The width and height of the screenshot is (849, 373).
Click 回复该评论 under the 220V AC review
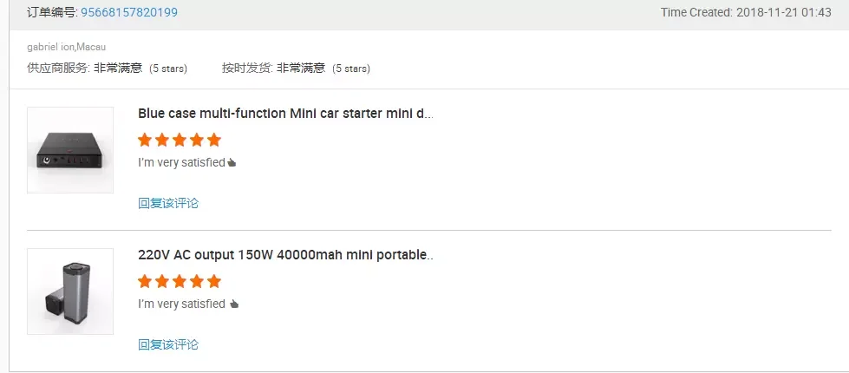coord(168,344)
